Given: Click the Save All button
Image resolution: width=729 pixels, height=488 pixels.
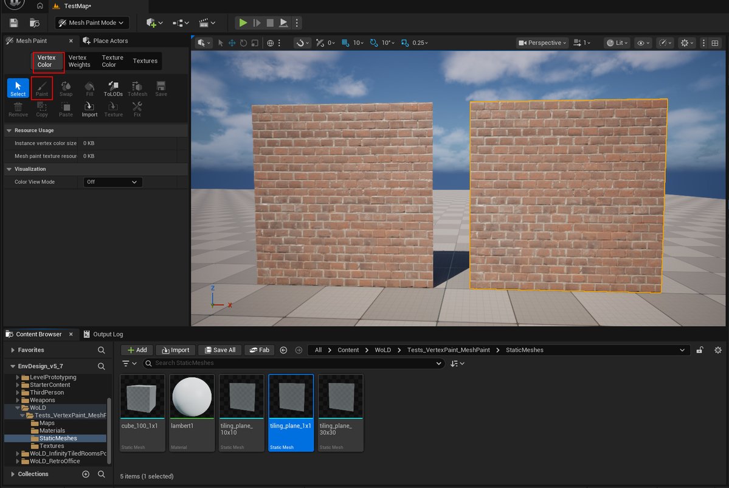Looking at the screenshot, I should pos(219,350).
